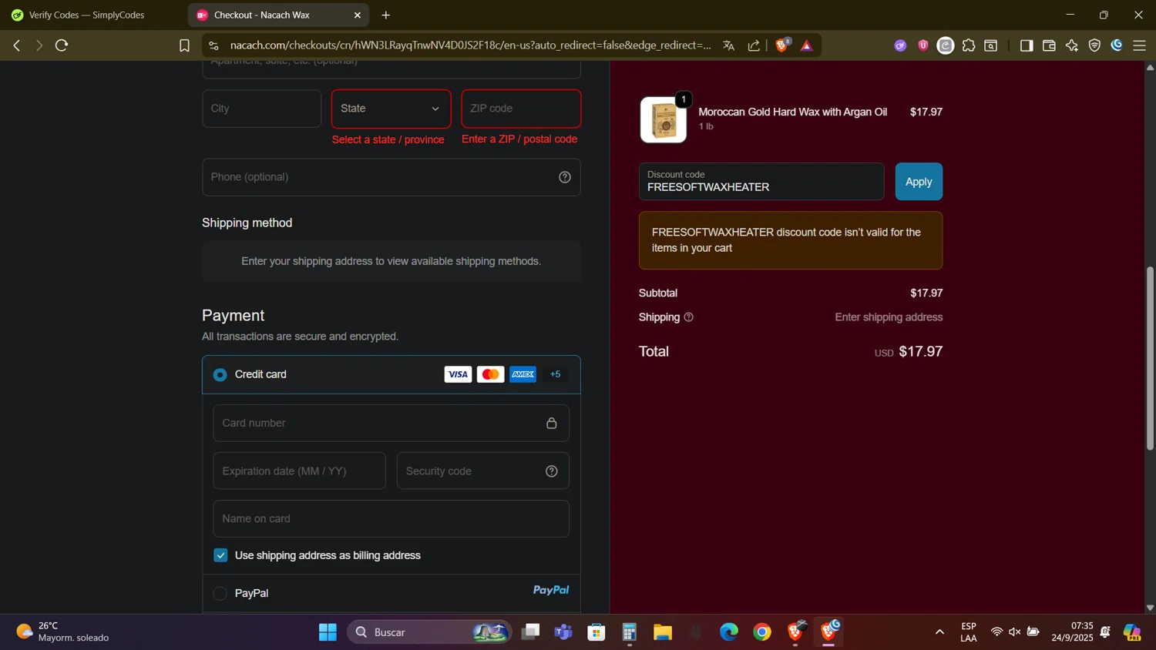The image size is (1156, 650).
Task: Open the Calculator from taskbar
Action: pos(630,632)
